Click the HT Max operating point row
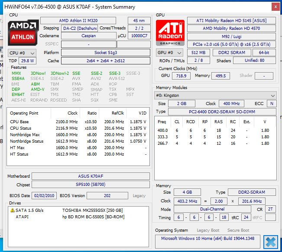The image size is (282, 252). (x=78, y=147)
